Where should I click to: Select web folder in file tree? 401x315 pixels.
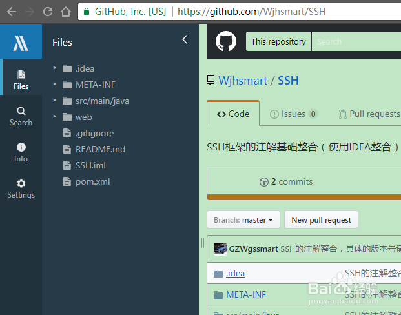click(x=84, y=117)
